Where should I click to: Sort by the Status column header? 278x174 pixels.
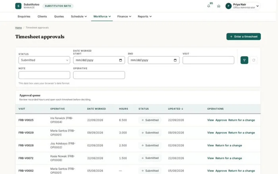(x=144, y=109)
